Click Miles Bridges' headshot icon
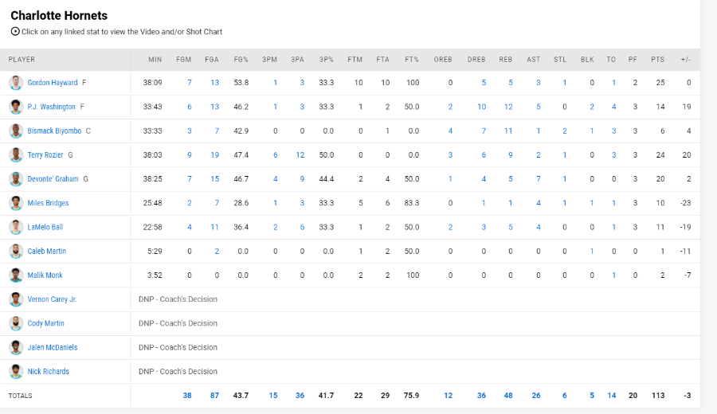The height and width of the screenshot is (414, 717). 16,203
